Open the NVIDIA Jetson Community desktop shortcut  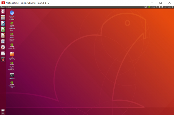click(12, 66)
